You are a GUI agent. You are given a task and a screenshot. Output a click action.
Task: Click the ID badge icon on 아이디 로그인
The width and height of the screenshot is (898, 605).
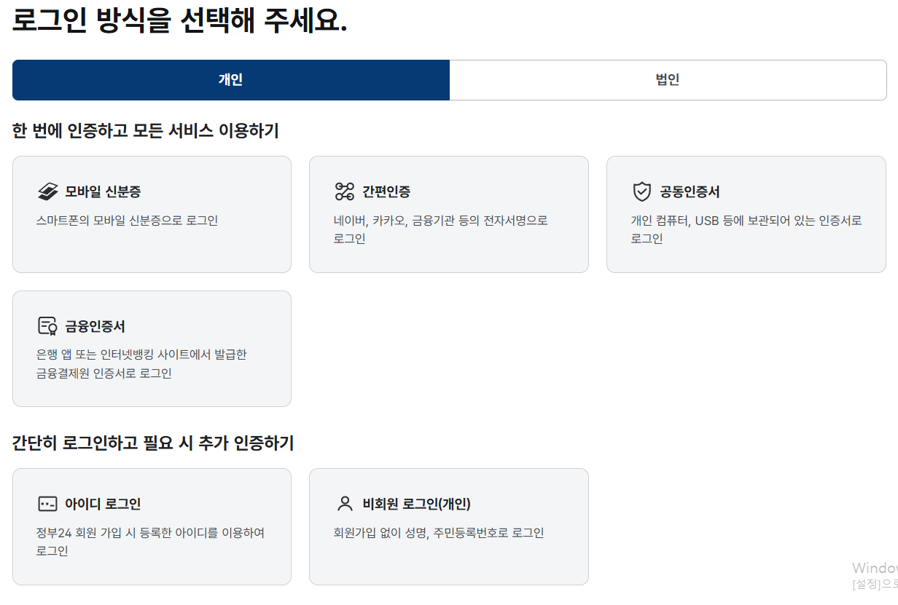pos(47,503)
